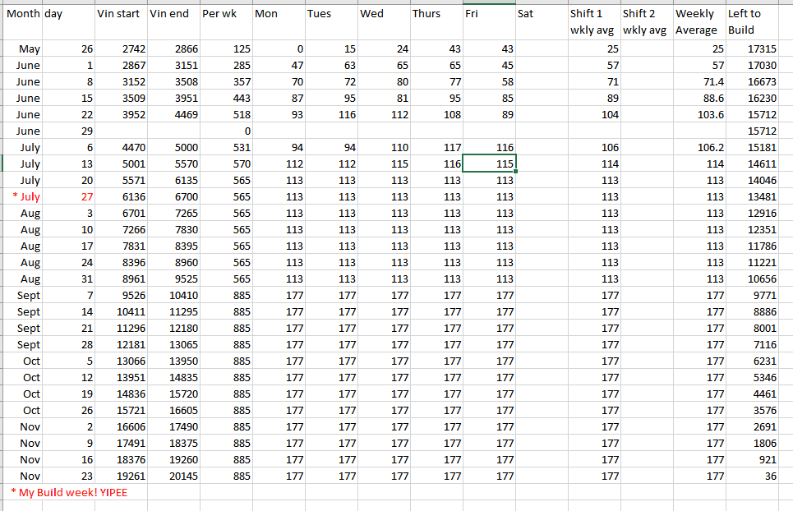Viewport: 793px width, 511px height.
Task: Select the 'Left to Build' header cell
Action: click(x=752, y=22)
